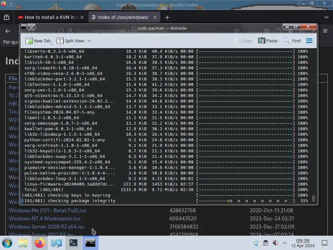Go back in Firefox
The width and height of the screenshot is (333, 250).
[x=8, y=31]
